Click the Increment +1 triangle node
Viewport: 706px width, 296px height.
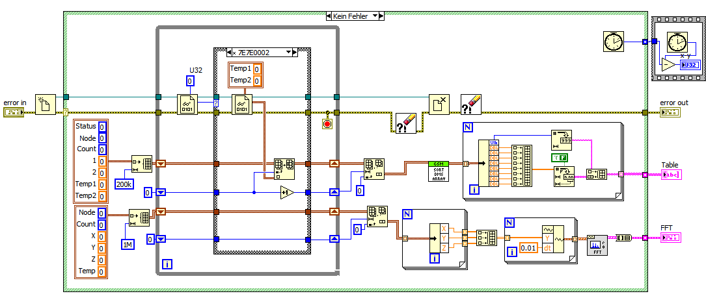287,193
